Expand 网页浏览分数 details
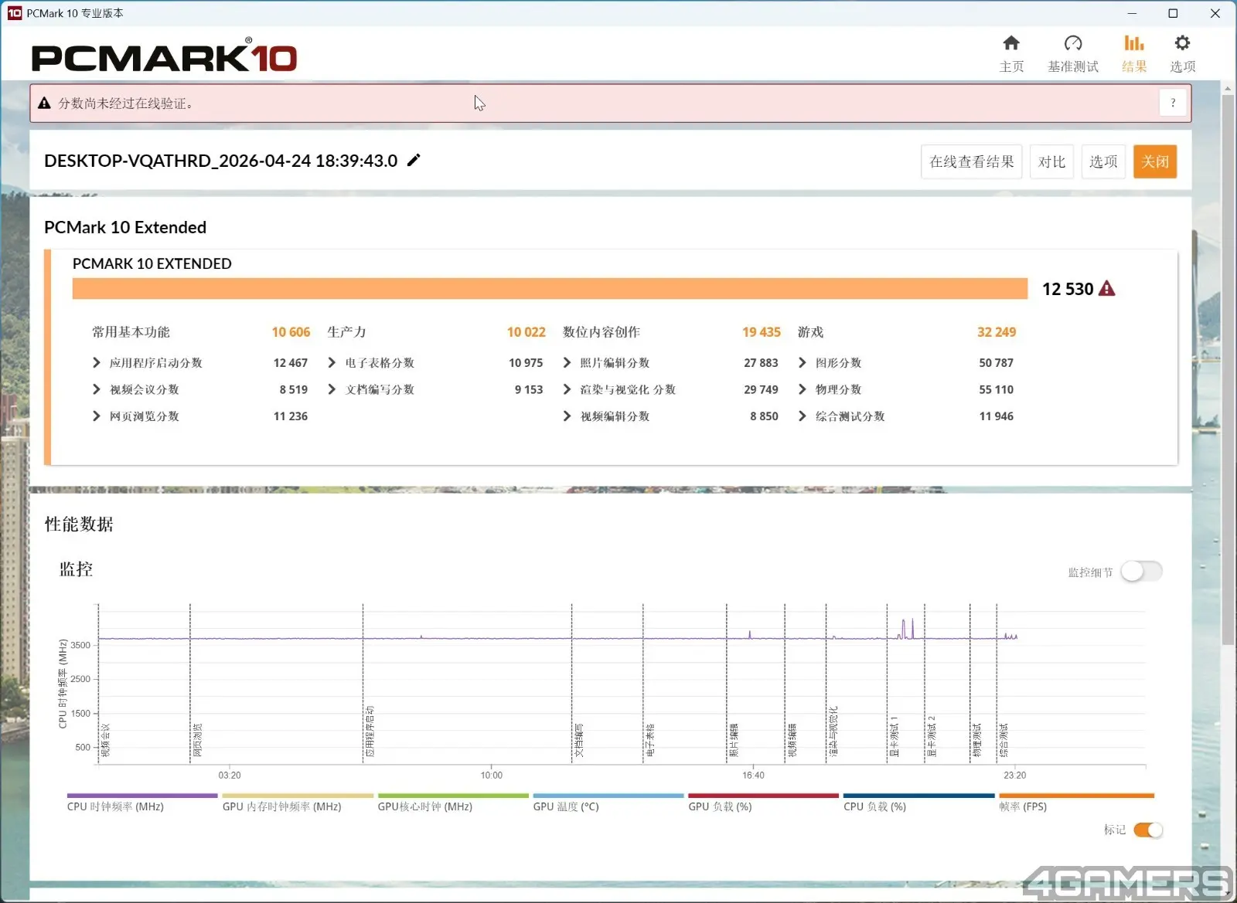 (96, 416)
